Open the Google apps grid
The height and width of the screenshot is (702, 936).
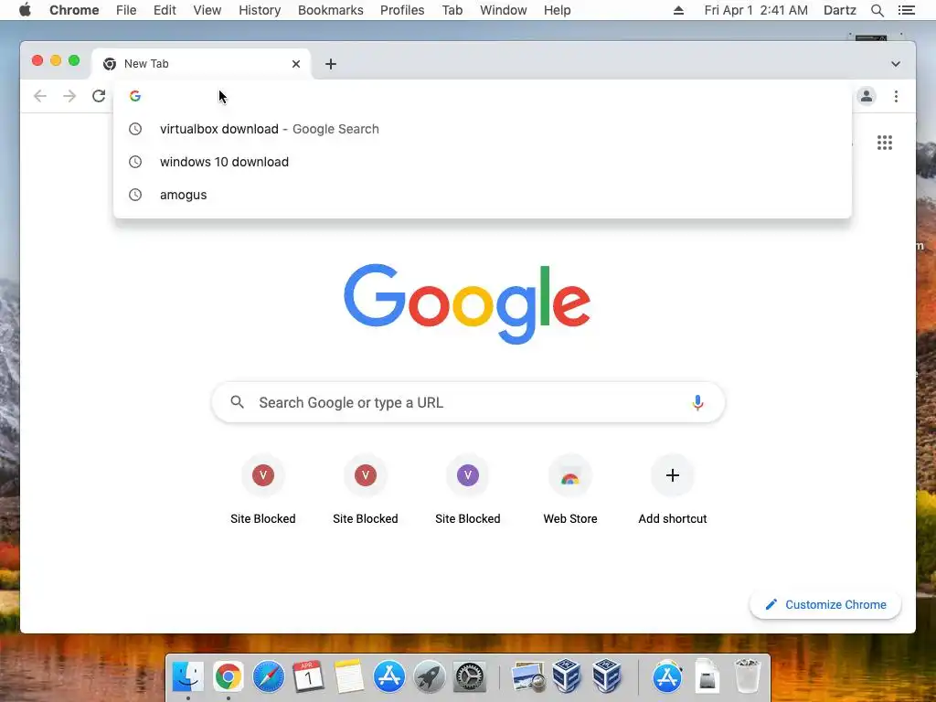click(885, 143)
